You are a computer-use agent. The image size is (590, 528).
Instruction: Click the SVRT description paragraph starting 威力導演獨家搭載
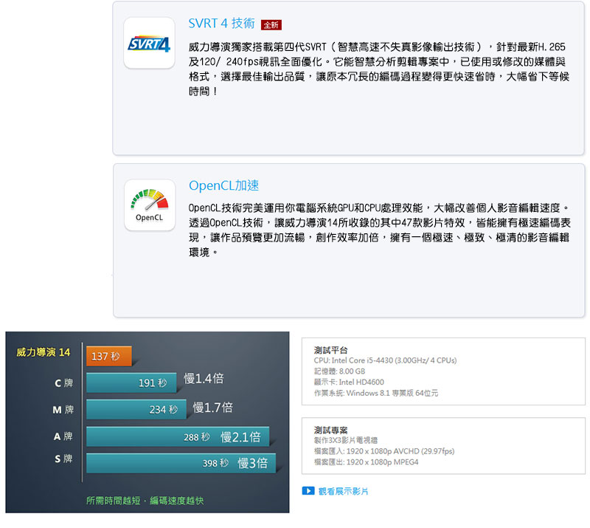point(379,69)
